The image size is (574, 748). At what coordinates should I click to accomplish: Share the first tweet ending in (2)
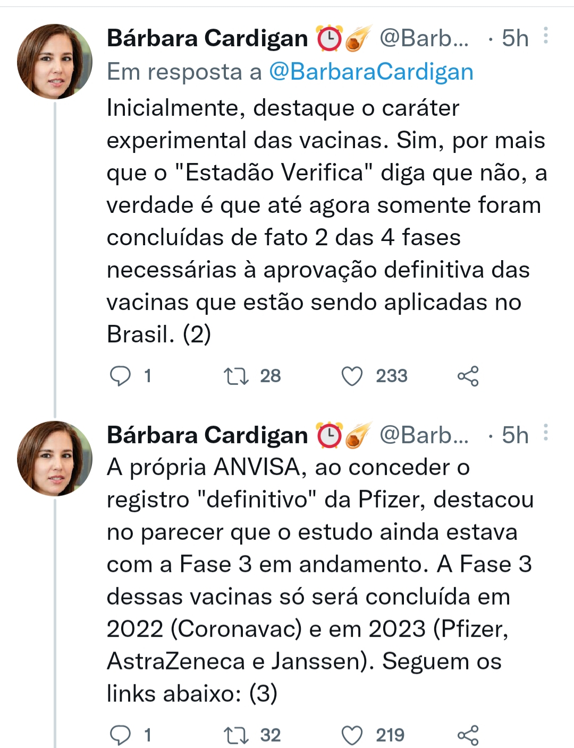click(x=468, y=376)
